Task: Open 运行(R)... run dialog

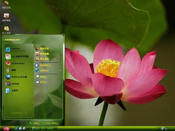Action: (x=42, y=82)
